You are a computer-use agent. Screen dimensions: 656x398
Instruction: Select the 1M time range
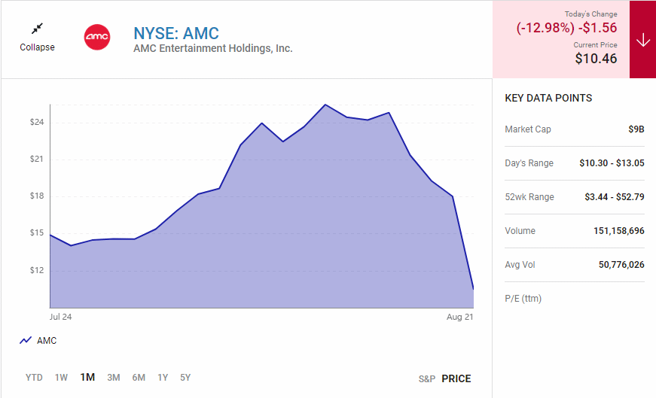pos(87,378)
